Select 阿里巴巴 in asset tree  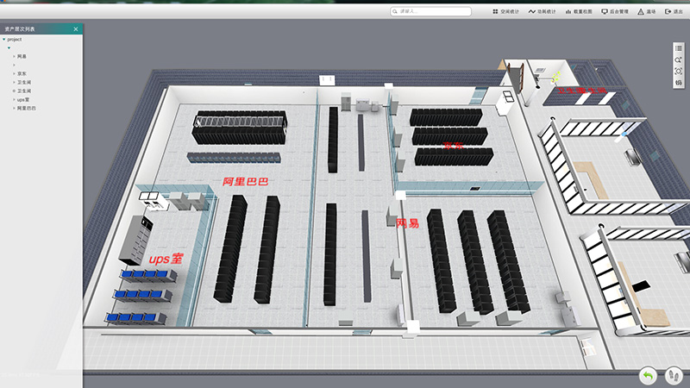click(27, 108)
